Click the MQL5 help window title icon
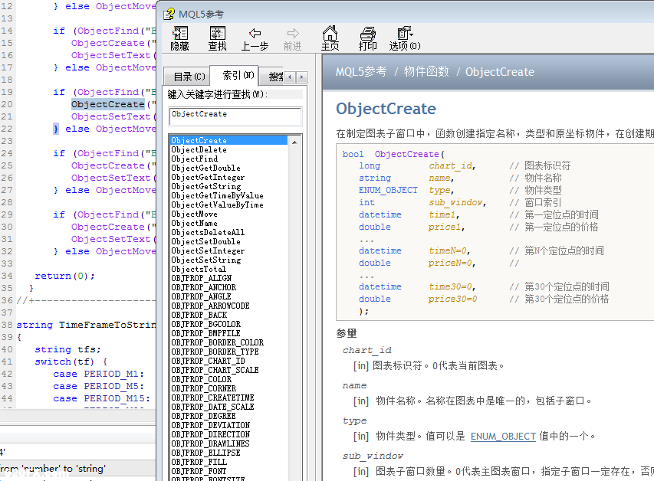Screen dimensions: 654x481 coord(169,15)
